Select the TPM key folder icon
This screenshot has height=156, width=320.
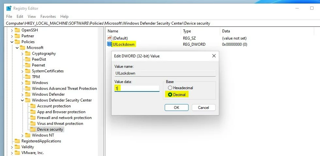coord(27,77)
